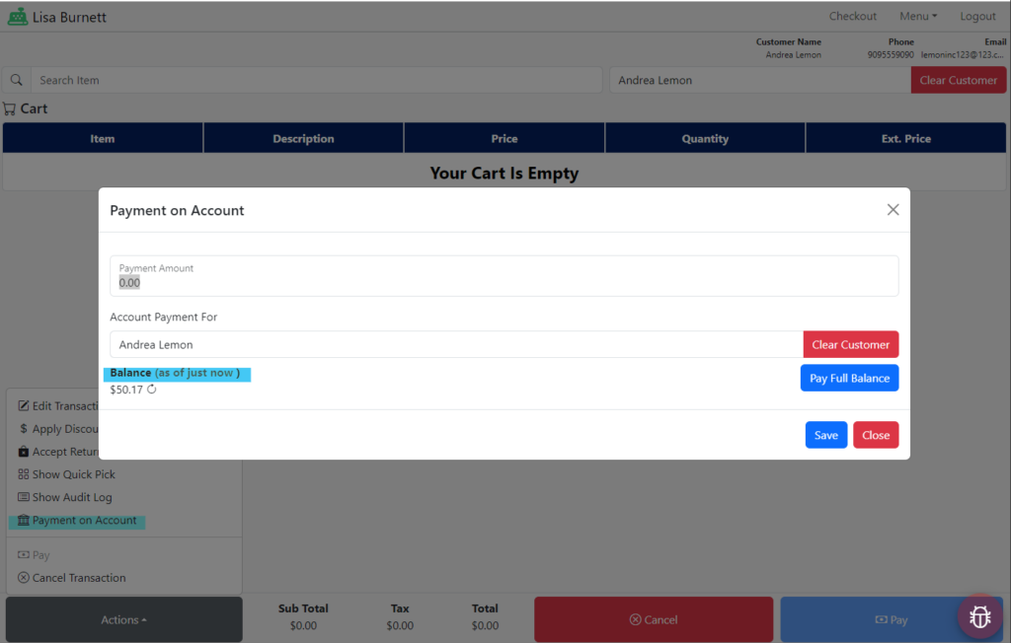This screenshot has height=643, width=1011.
Task: Open Quick Pick via its grid icon
Action: [22, 473]
